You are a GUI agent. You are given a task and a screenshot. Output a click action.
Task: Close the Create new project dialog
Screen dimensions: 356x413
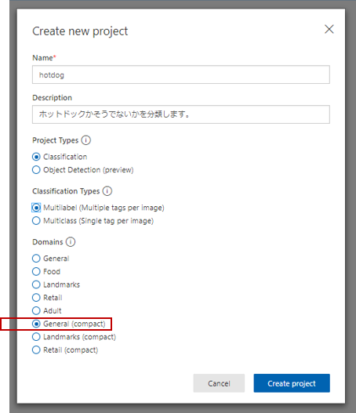329,29
